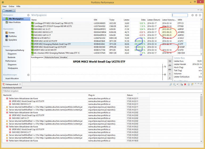205x149 pixels.
Task: Set chart range with the 6M button
Action: 169,69
